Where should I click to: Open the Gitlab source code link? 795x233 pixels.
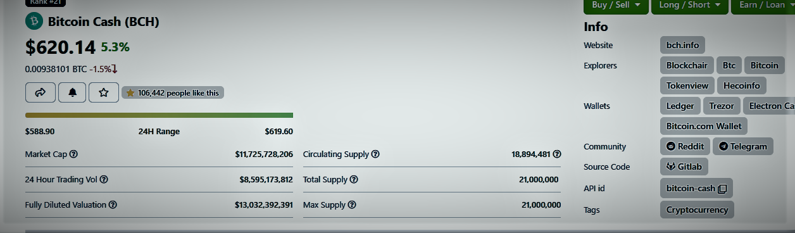point(684,167)
